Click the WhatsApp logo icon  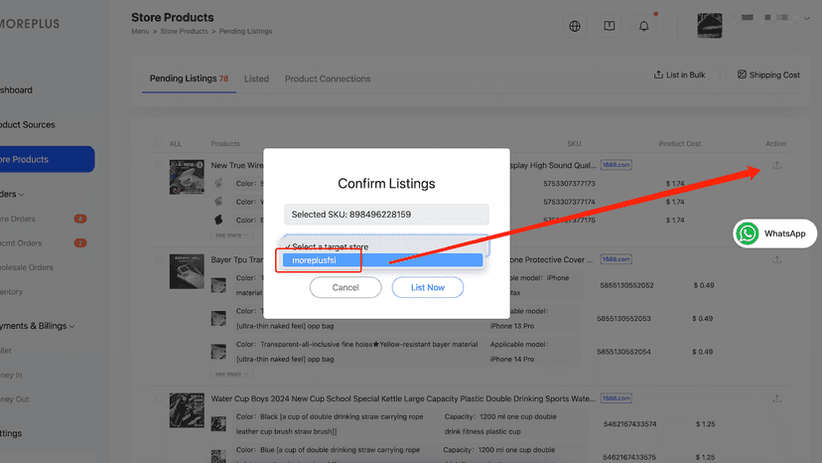pos(747,233)
